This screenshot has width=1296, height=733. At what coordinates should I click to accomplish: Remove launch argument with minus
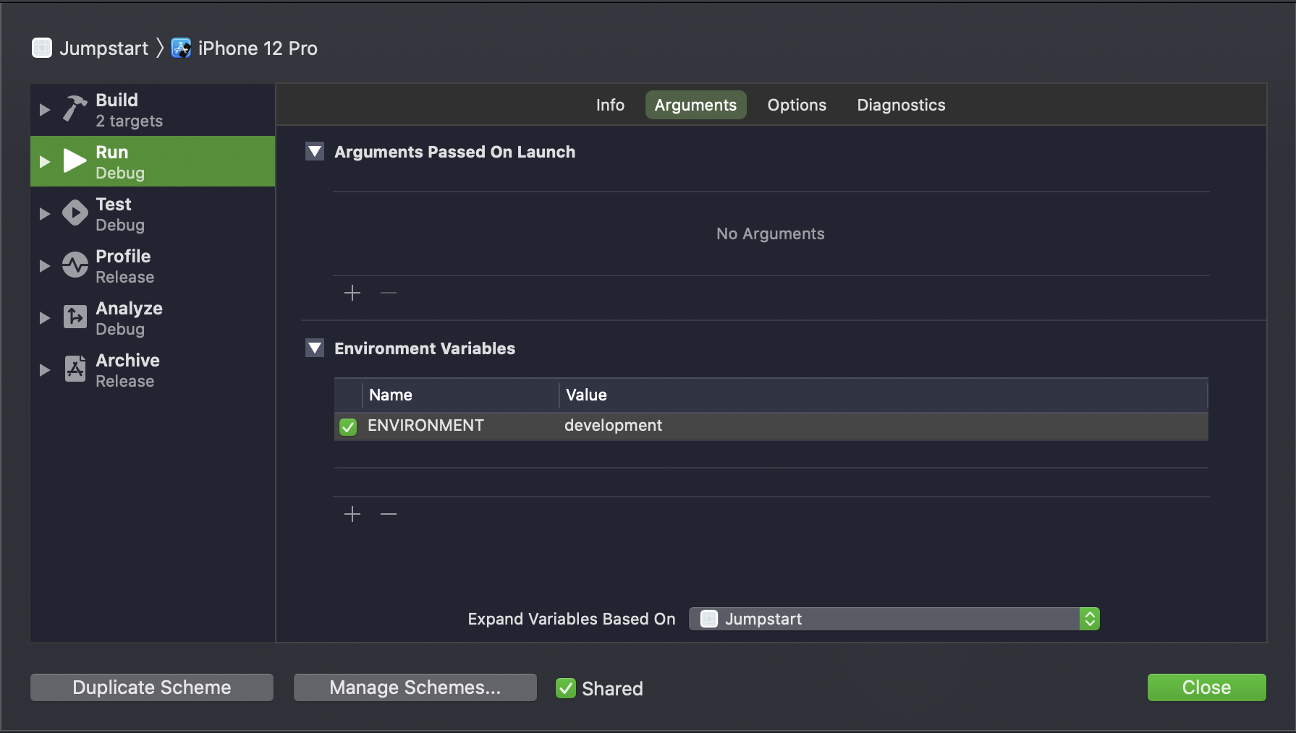389,293
